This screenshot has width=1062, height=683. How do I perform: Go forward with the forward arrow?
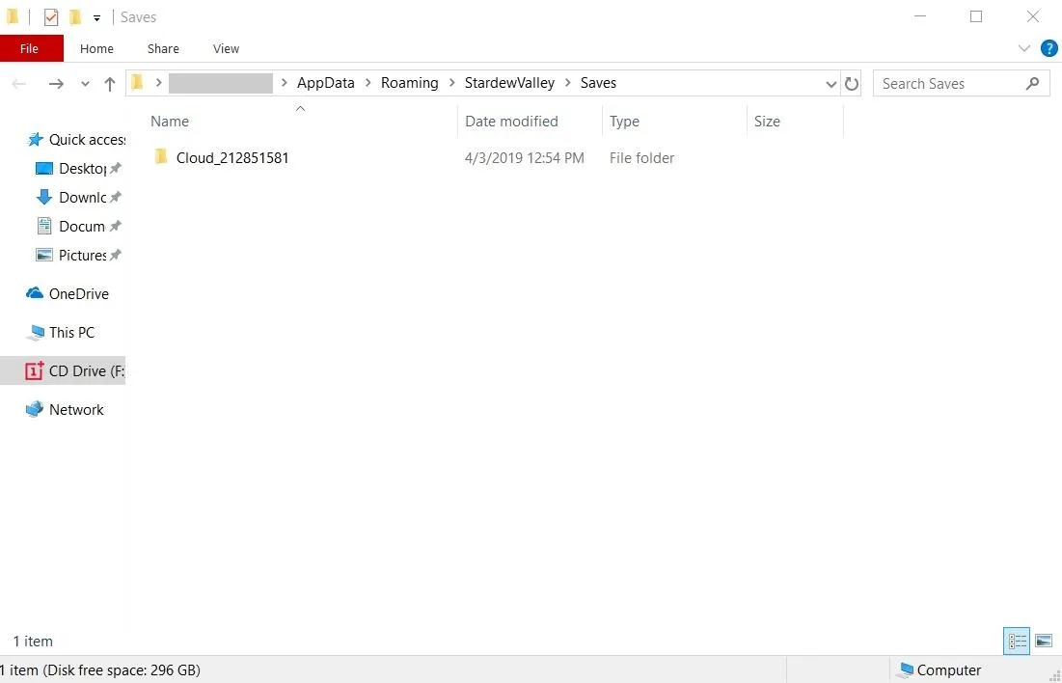tap(56, 84)
